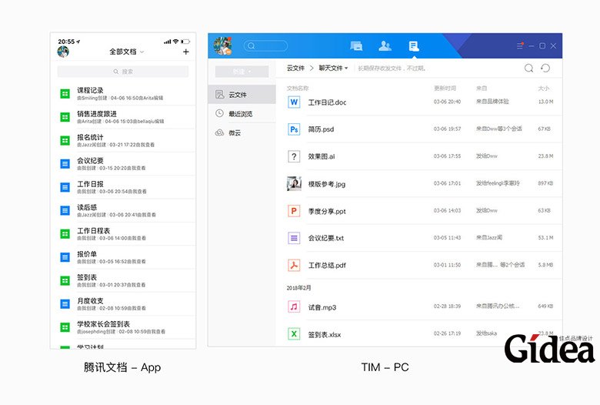Open the 课程记录 spreadsheet
Screen dimensions: 600x405
pos(123,93)
